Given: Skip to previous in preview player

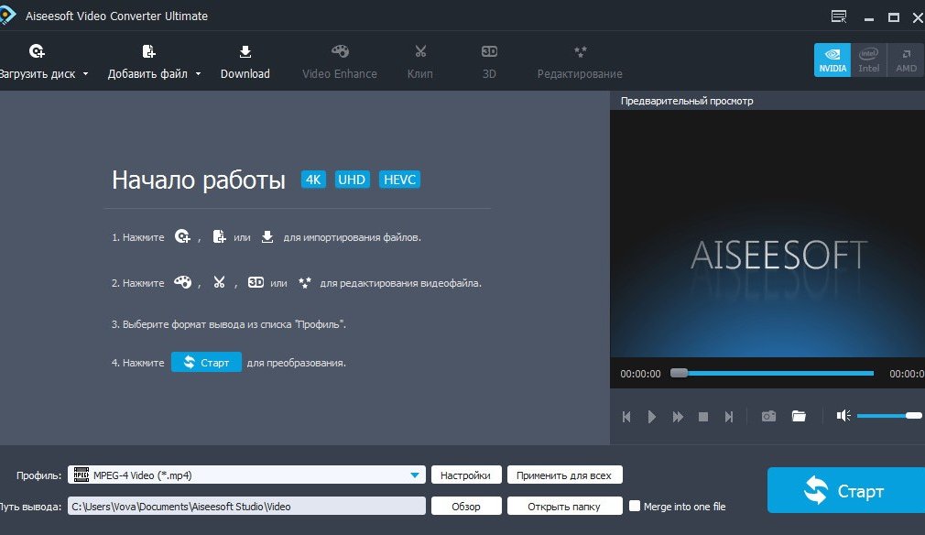Looking at the screenshot, I should [x=626, y=417].
